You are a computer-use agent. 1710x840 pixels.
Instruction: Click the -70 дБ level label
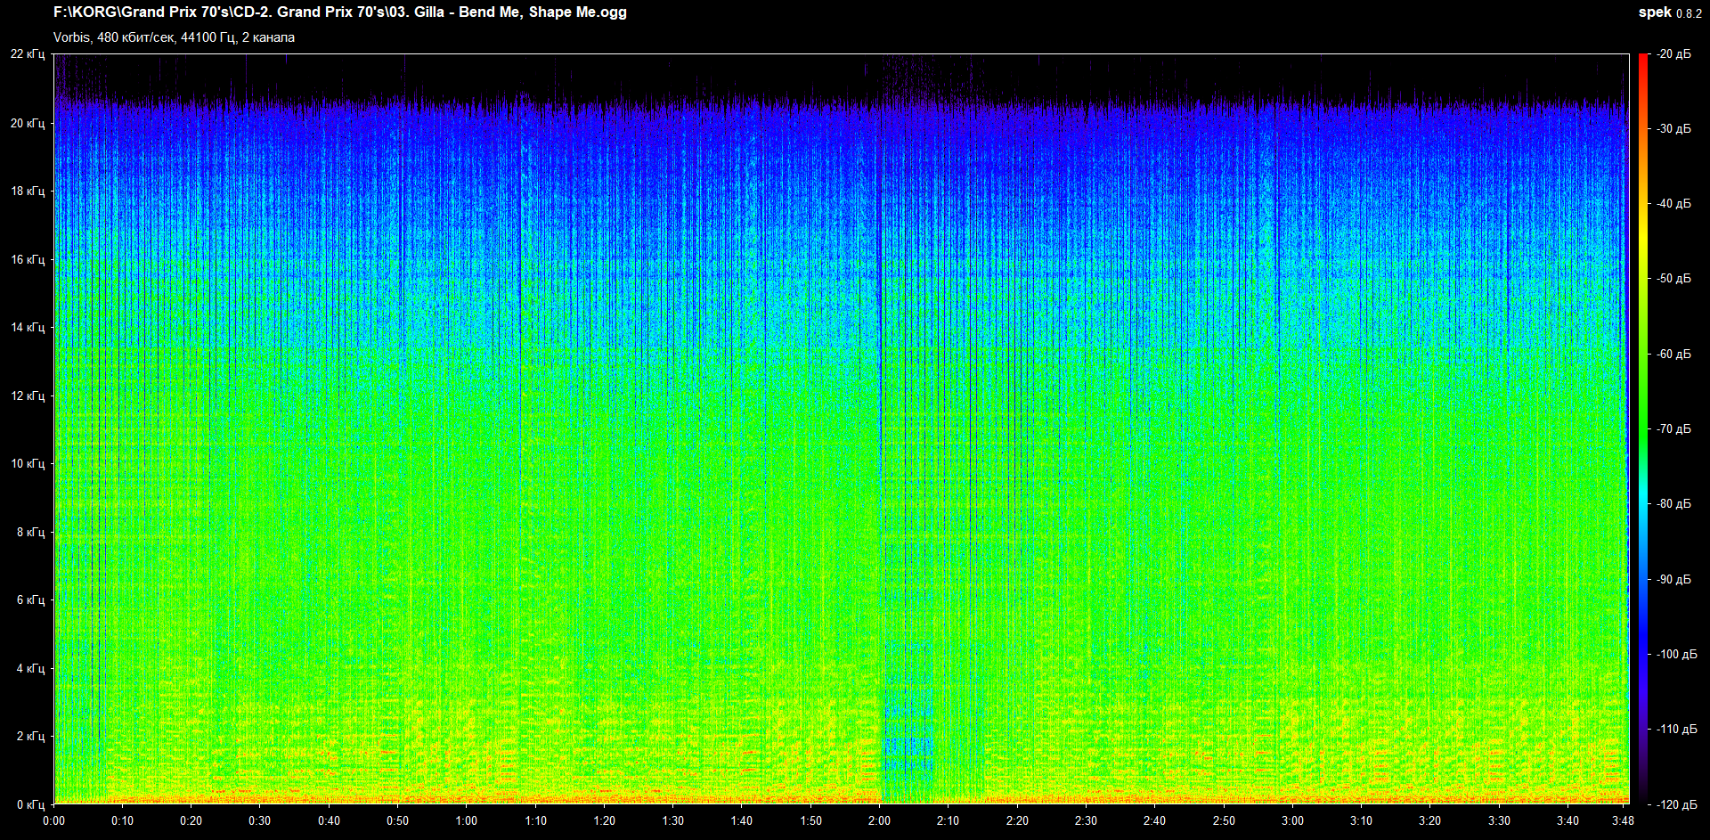point(1673,428)
